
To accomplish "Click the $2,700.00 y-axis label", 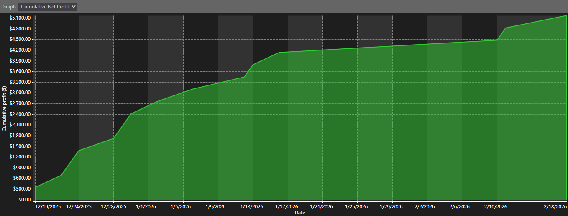I will pyautogui.click(x=20, y=103).
